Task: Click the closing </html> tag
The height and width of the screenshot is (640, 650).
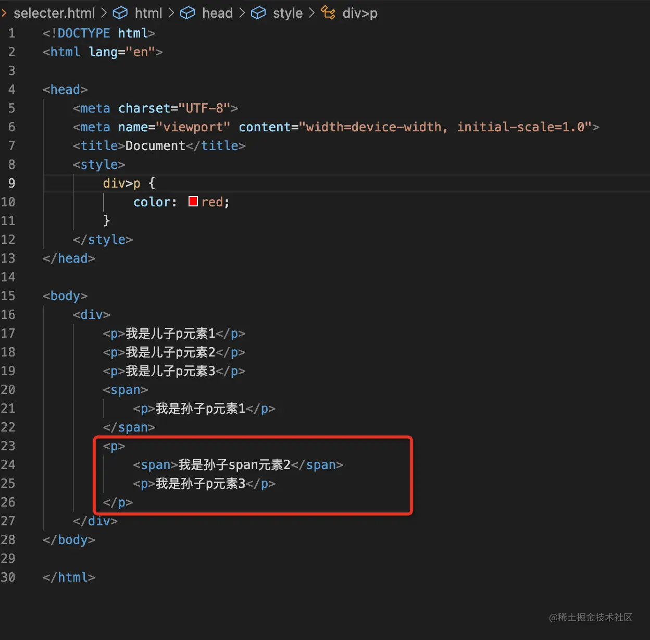Action: click(69, 577)
